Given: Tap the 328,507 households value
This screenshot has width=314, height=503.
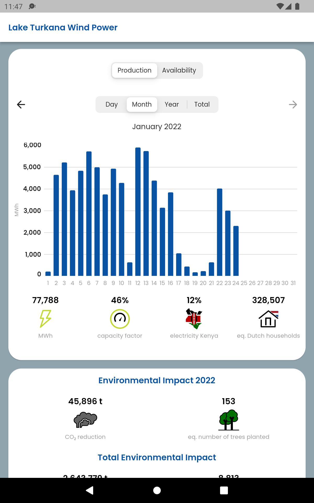Looking at the screenshot, I should click(x=268, y=300).
